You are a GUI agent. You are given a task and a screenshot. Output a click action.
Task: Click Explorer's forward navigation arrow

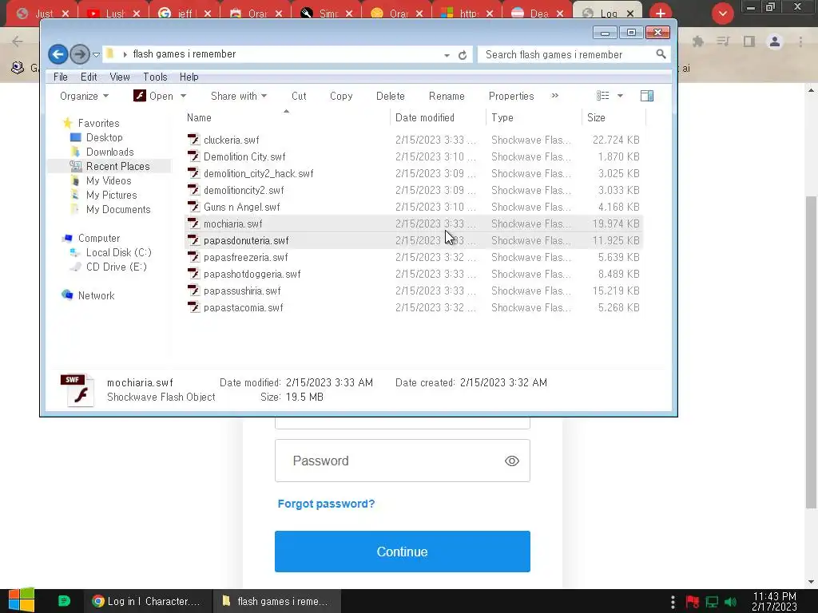click(x=79, y=54)
